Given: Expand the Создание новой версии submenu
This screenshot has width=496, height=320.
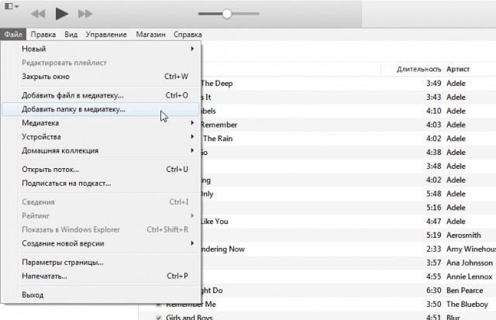Looking at the screenshot, I should coord(102,243).
